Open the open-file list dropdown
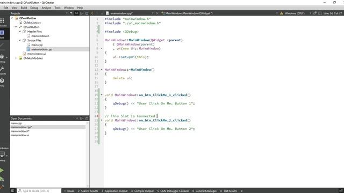The height and width of the screenshot is (193, 344). click(x=153, y=13)
